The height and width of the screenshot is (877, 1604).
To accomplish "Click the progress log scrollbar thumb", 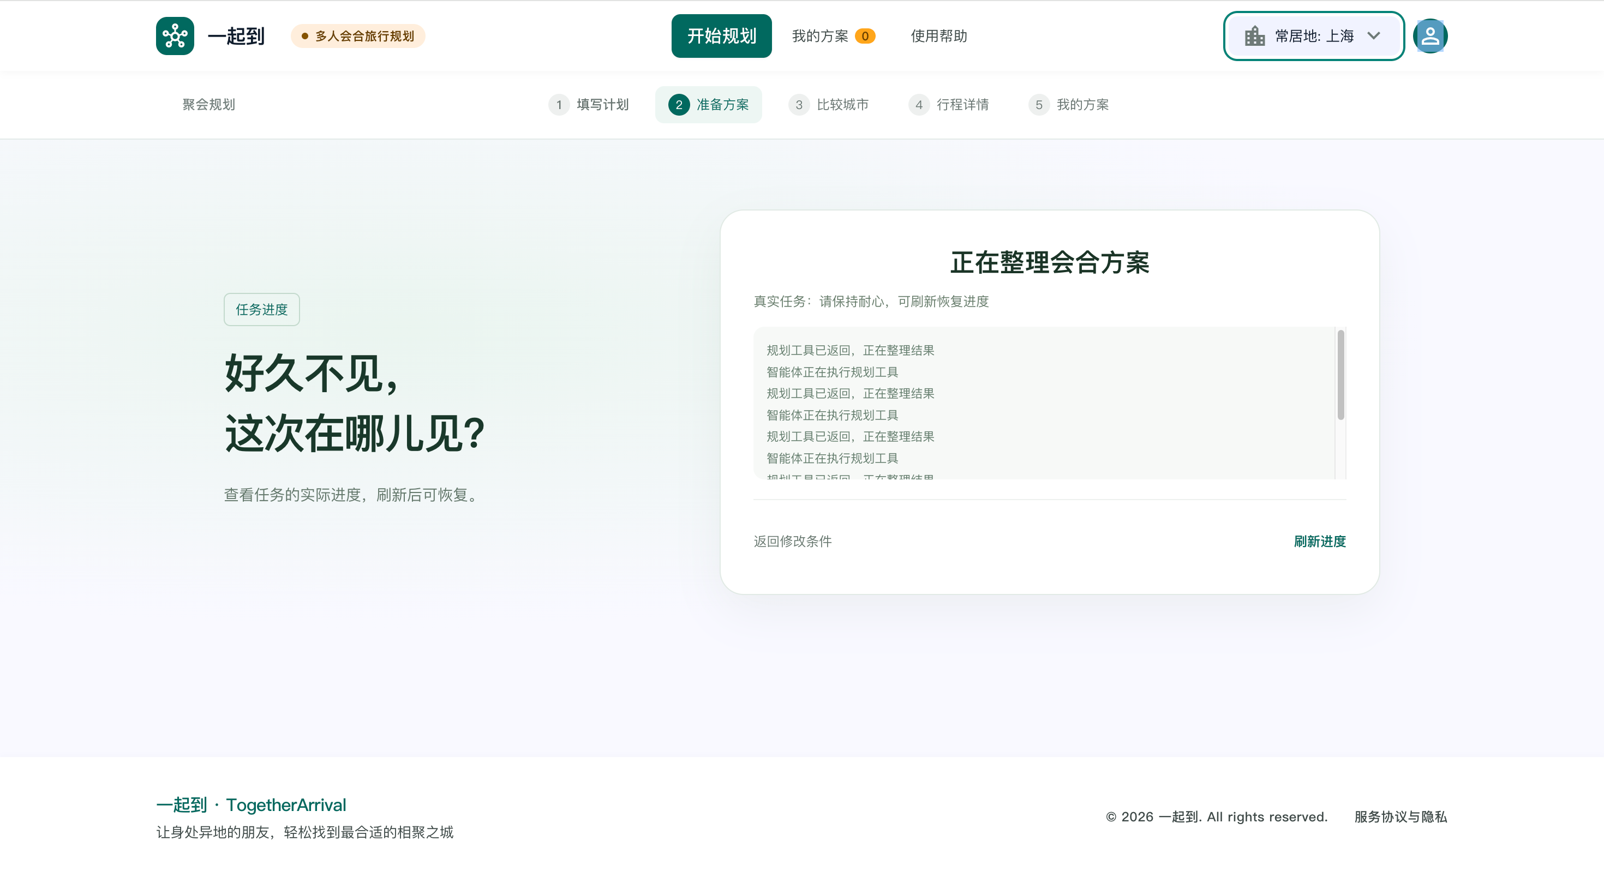I will [1340, 375].
